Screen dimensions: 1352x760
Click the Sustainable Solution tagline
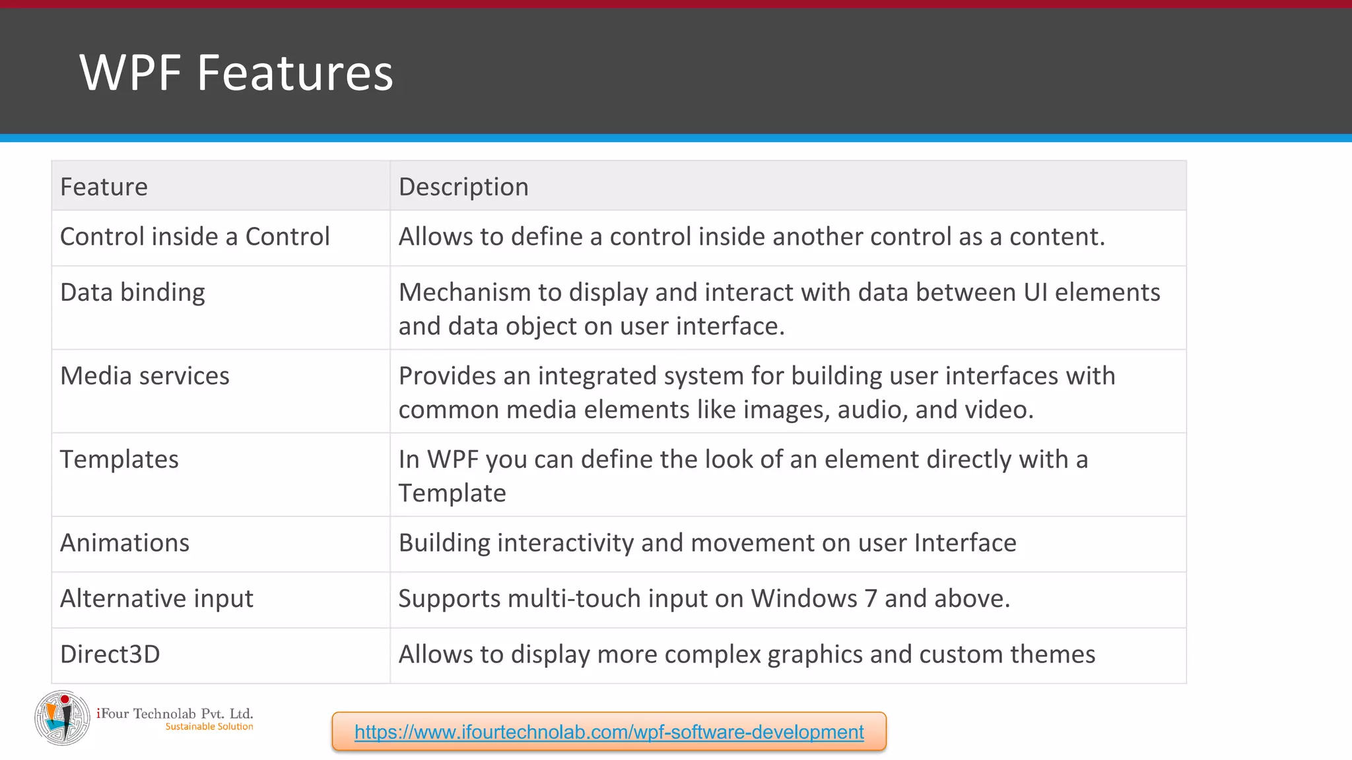coord(209,726)
